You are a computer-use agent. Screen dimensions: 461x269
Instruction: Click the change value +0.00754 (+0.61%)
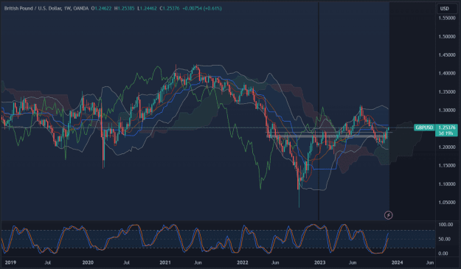[202, 9]
